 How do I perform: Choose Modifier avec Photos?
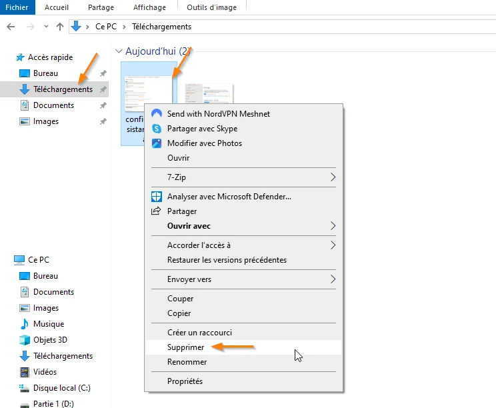tap(243, 143)
